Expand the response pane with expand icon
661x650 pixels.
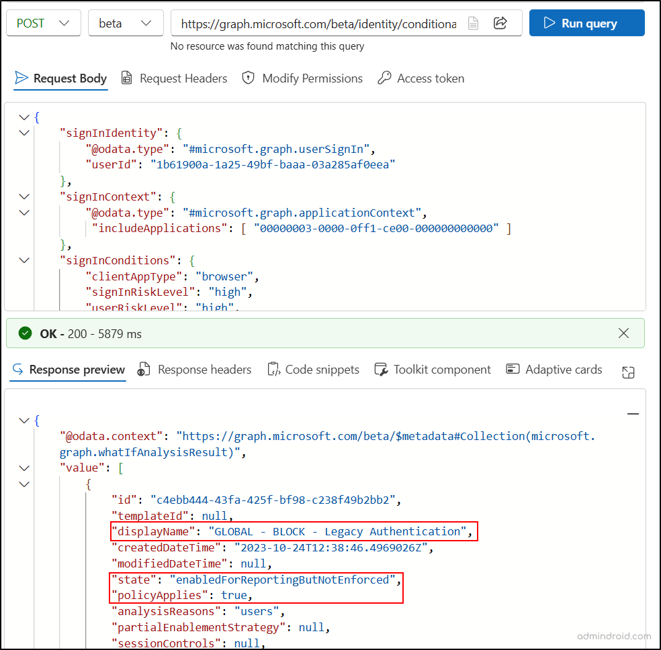tap(628, 372)
